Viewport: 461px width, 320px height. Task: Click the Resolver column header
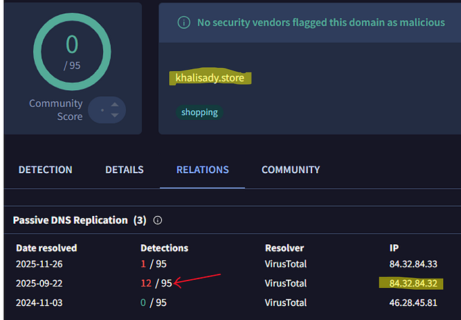coord(285,248)
